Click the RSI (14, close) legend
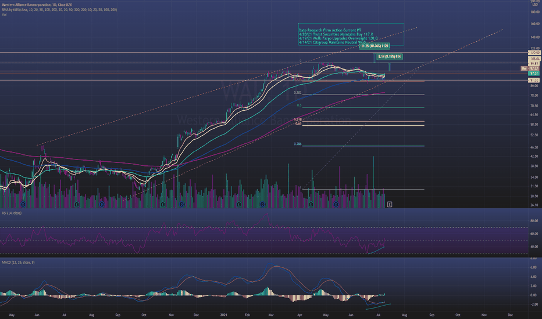This screenshot has width=542, height=319. [x=12, y=213]
